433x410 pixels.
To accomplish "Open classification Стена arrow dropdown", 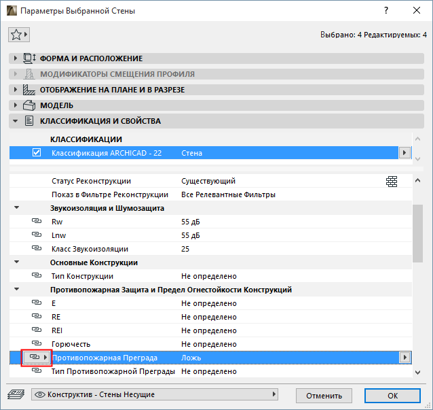I will [x=404, y=152].
